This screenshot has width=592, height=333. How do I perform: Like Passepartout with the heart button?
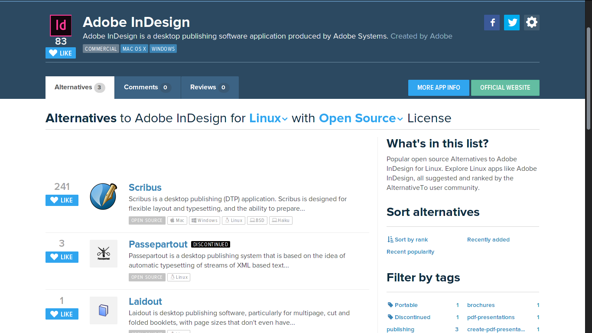[62, 257]
